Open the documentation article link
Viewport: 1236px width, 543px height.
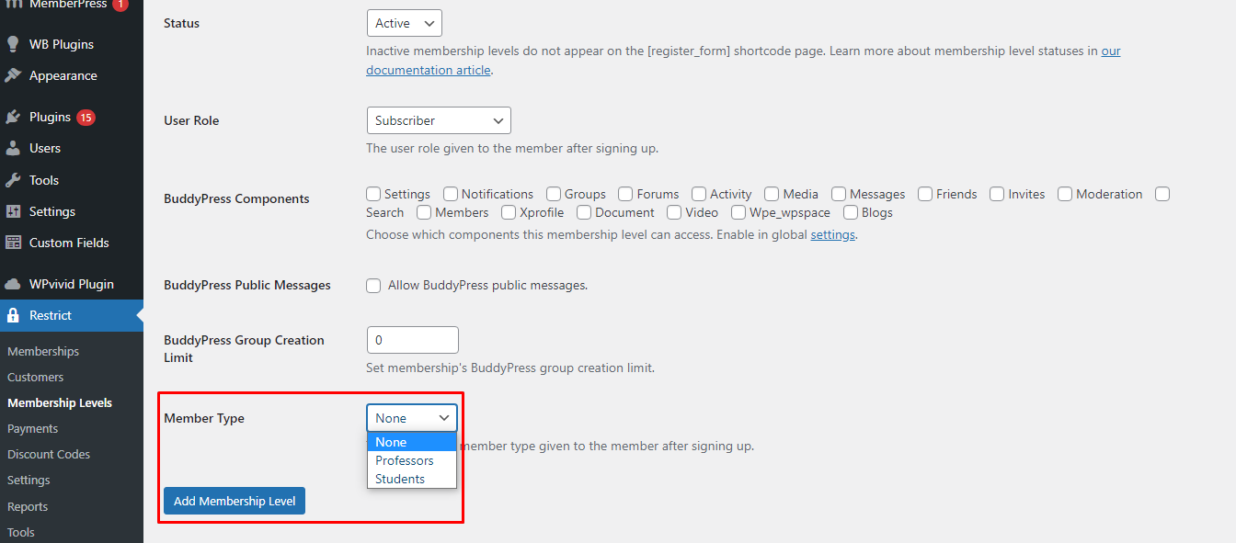click(x=428, y=69)
